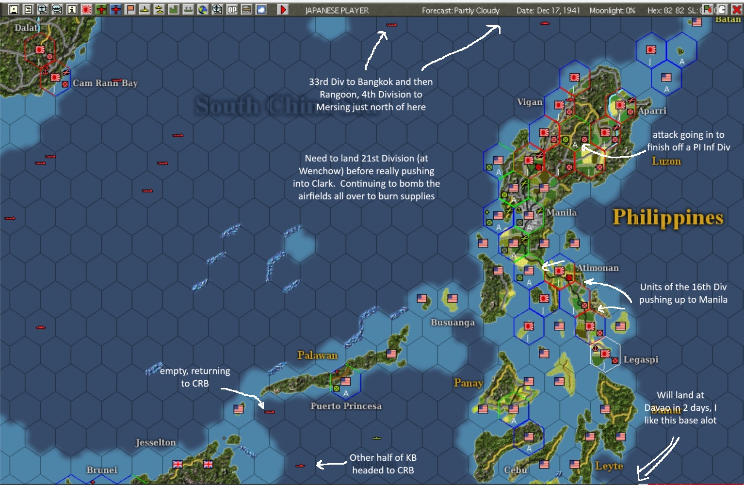
Task: Click the Forecast: Partly Cloudy text
Action: pos(461,10)
